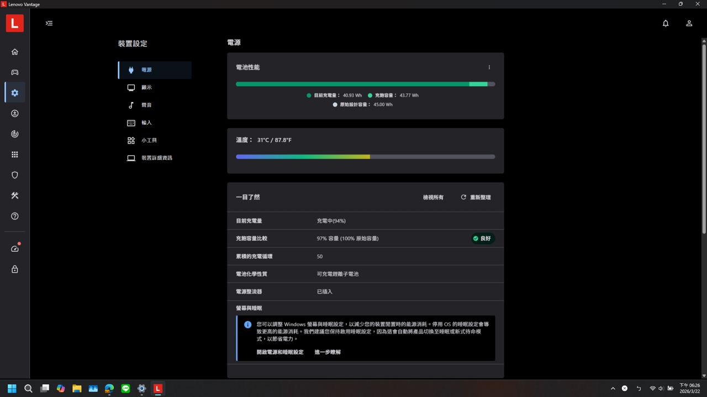707x397 pixels.
Task: Open 開啟電源和睡眠設定 link
Action: coord(280,352)
